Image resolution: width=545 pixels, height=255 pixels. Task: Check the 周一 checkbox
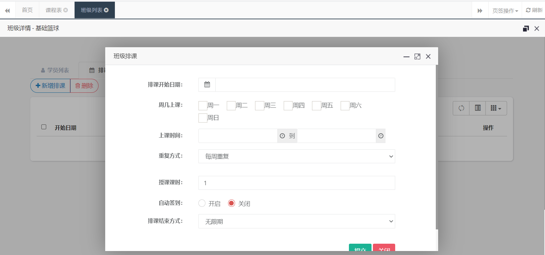click(x=203, y=106)
